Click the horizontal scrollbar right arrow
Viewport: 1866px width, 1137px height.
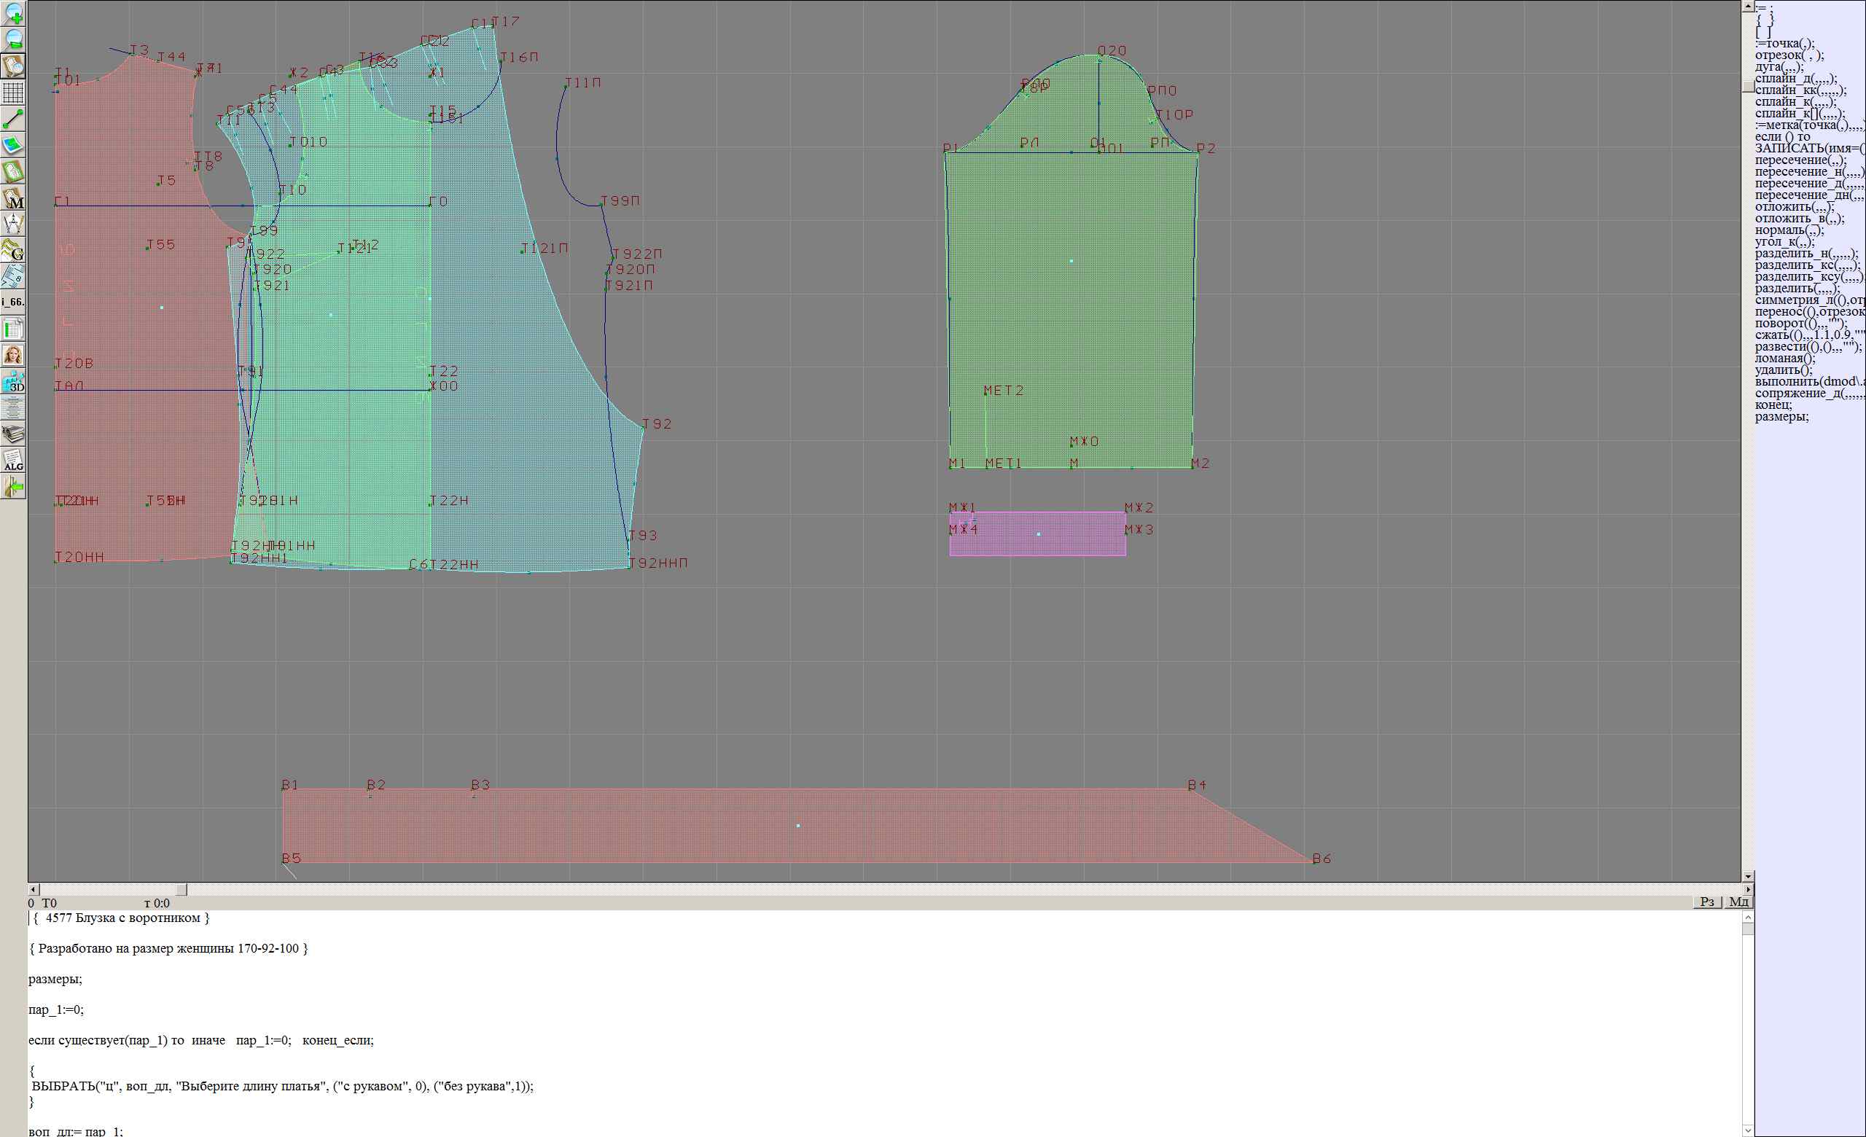pos(1748,889)
